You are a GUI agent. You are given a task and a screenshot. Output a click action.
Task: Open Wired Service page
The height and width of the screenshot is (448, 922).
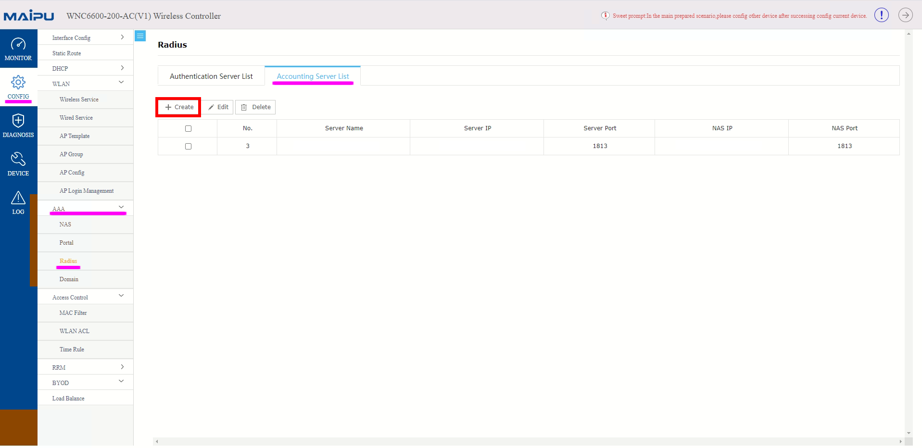[x=86, y=118]
